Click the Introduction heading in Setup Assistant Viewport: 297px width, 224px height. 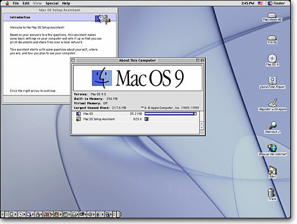pyautogui.click(x=20, y=17)
